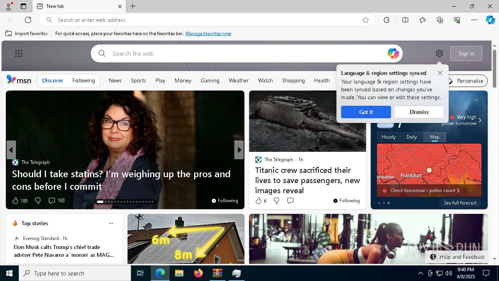Open the Extensions puzzle icon
Viewport: 499px width, 281px height.
tap(386, 20)
